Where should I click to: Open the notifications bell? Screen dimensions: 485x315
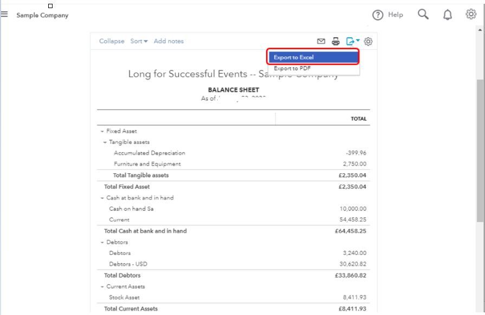point(447,15)
